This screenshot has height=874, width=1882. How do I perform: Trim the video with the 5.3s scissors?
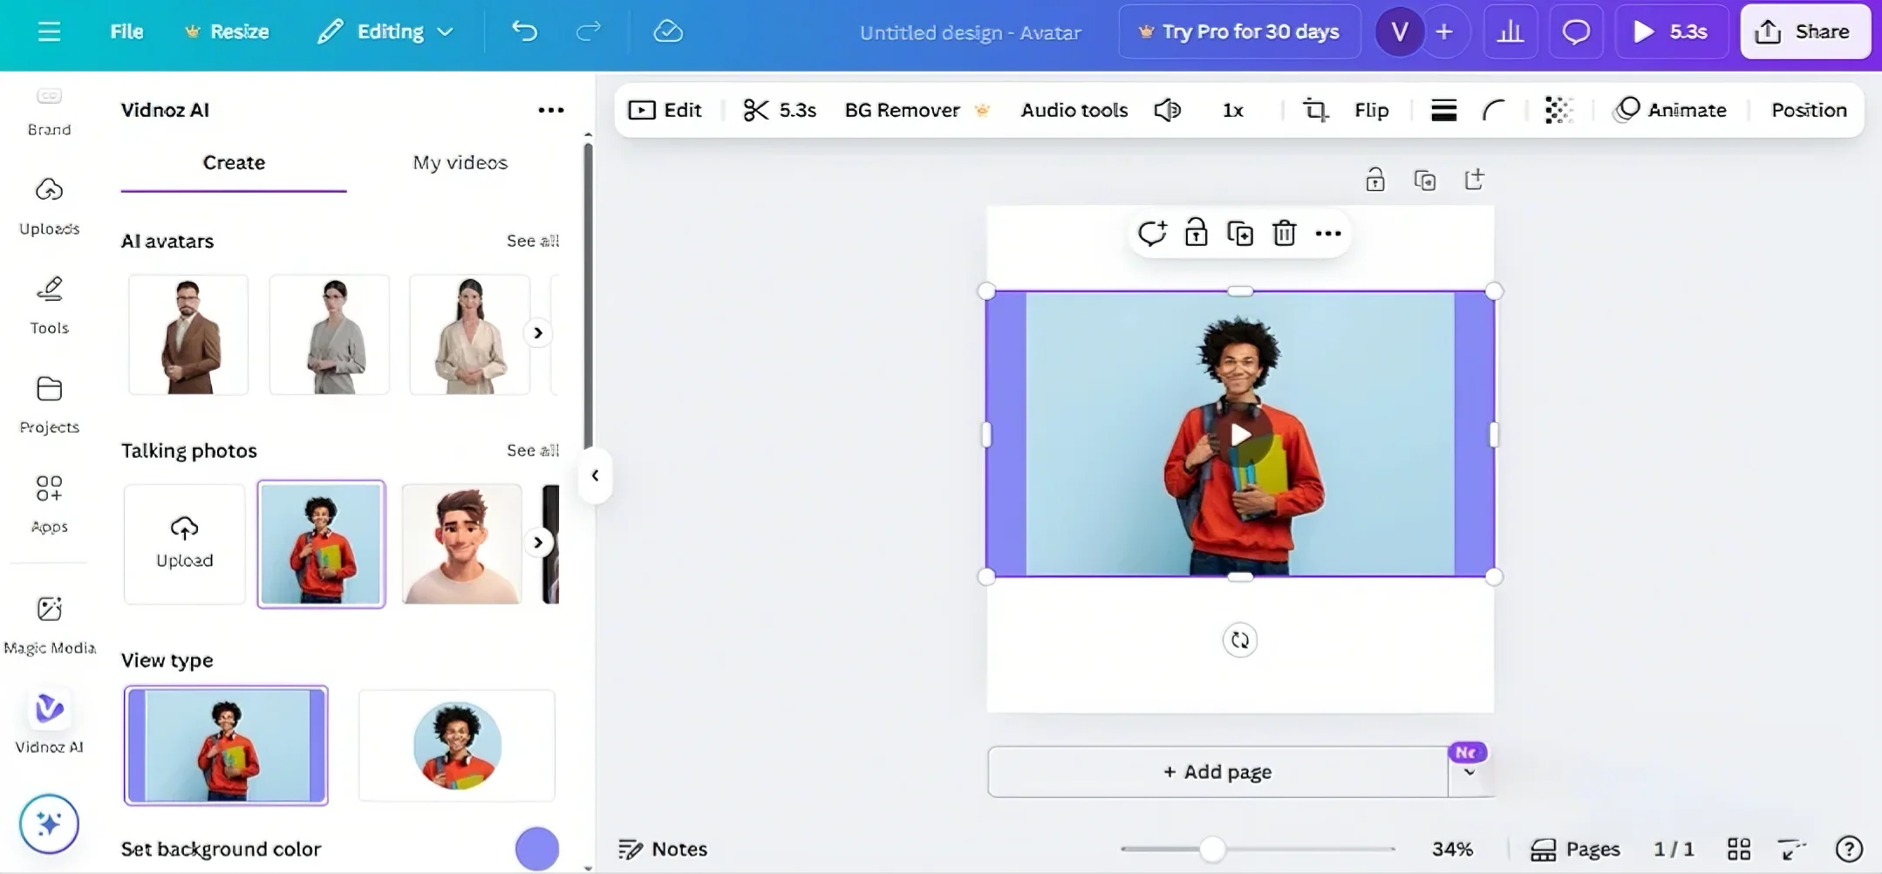click(780, 110)
